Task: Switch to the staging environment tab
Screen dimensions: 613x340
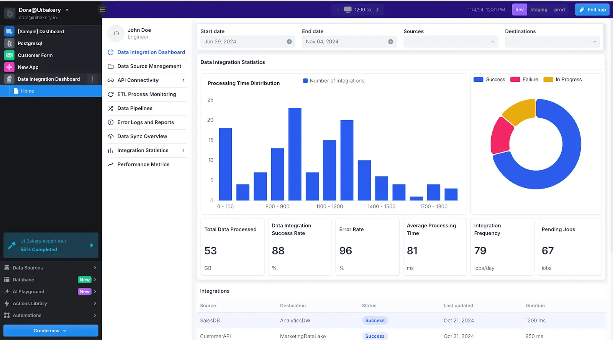Action: (x=539, y=10)
